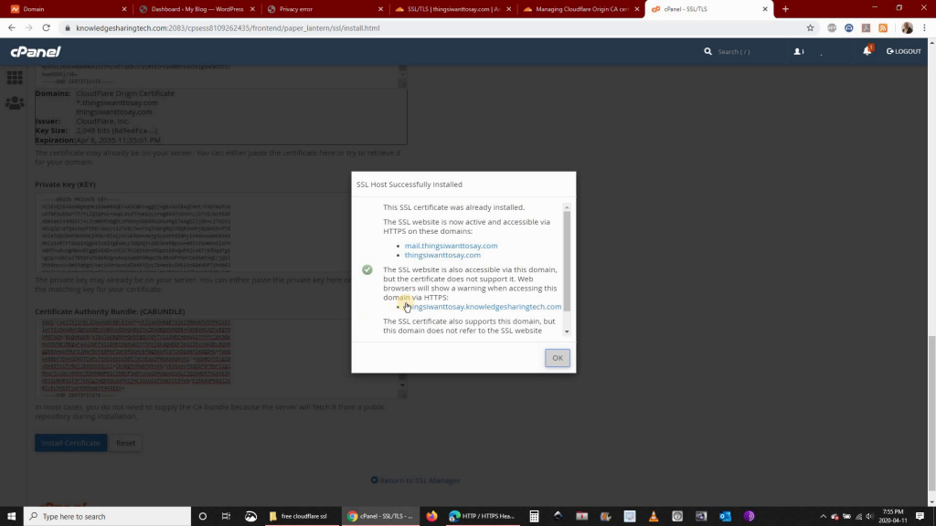Open the Chrome three-dot menu
Viewport: 936px width, 526px height.
tap(924, 28)
